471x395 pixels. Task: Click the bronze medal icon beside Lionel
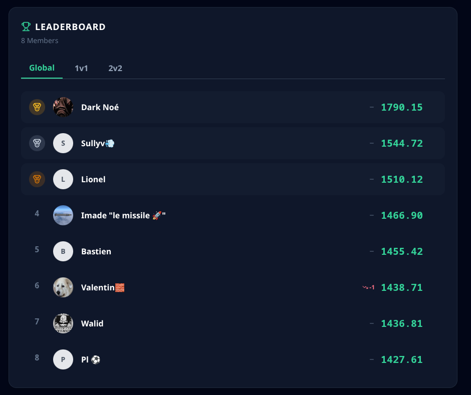tap(37, 179)
